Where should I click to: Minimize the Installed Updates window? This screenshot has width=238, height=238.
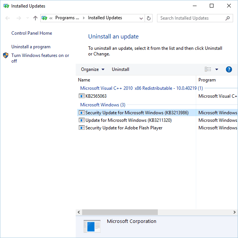(x=195, y=6)
